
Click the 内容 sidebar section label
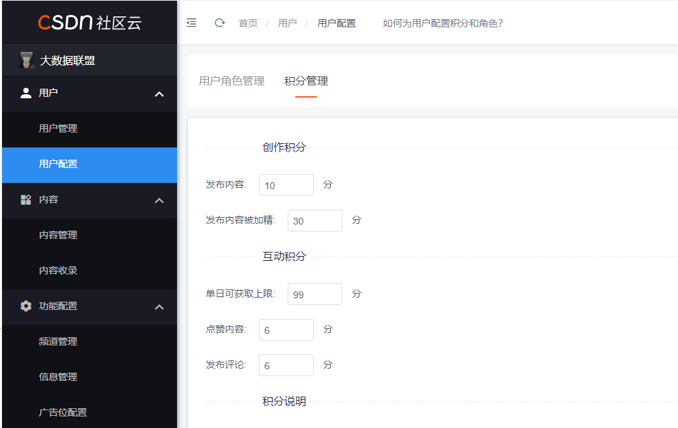pos(49,199)
